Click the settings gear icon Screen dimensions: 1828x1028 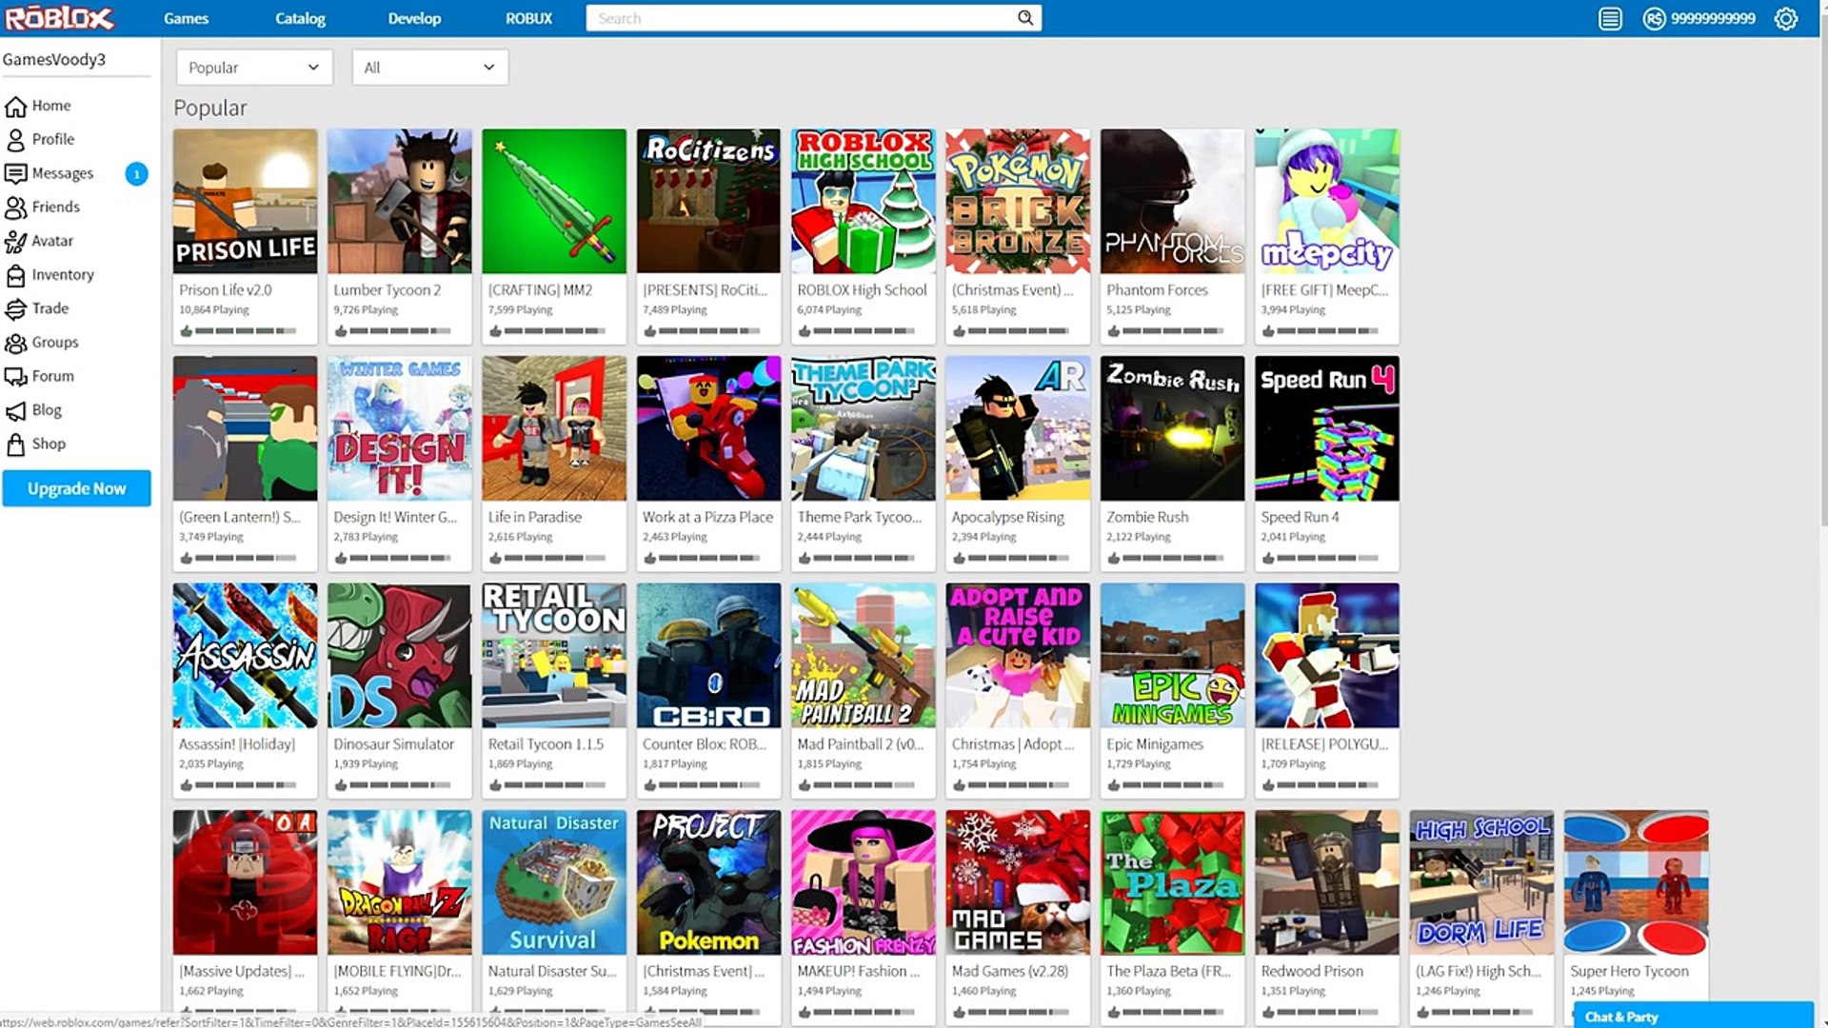[1786, 18]
